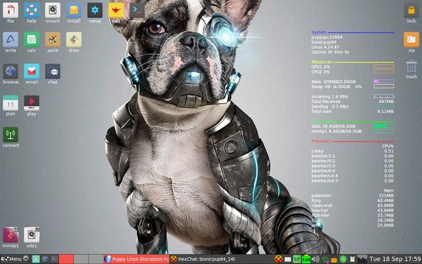Click the sda1 disk usage bar
The image size is (422, 264).
pos(384,126)
